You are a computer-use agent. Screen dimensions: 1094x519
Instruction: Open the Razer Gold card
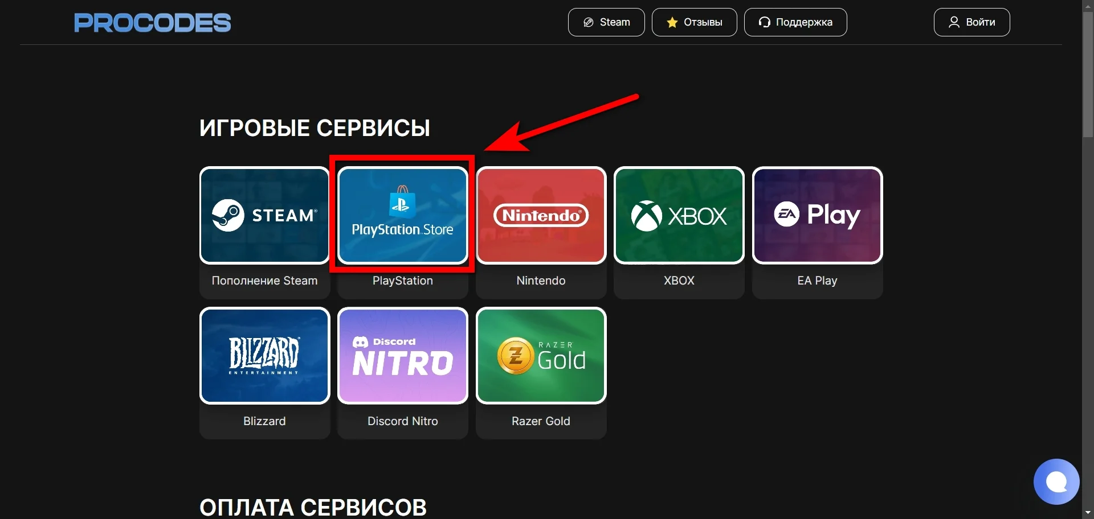pos(541,356)
